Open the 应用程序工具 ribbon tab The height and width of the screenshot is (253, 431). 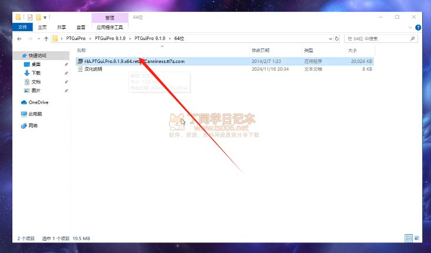pyautogui.click(x=110, y=27)
